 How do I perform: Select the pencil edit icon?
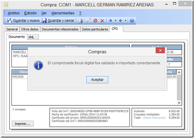pyautogui.click(x=88, y=21)
